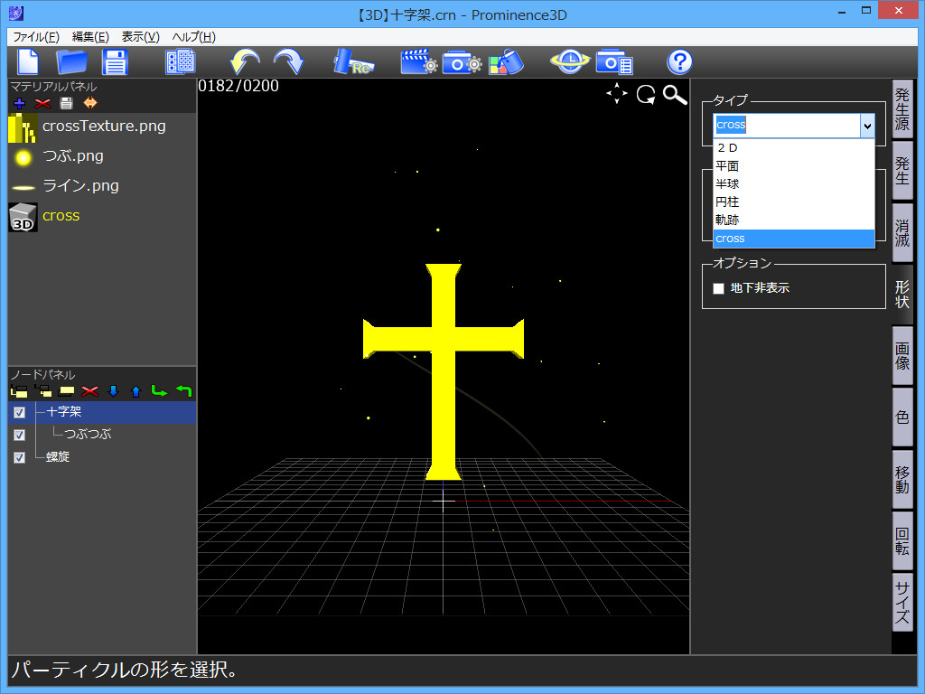The height and width of the screenshot is (694, 925).
Task: Delete material with red X icon
Action: coord(42,103)
